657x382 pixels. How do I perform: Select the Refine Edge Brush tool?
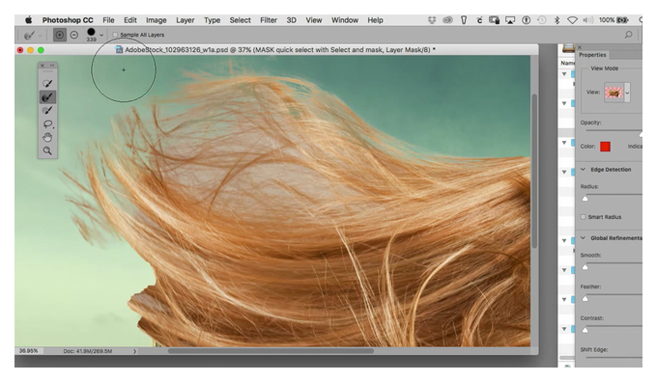47,97
